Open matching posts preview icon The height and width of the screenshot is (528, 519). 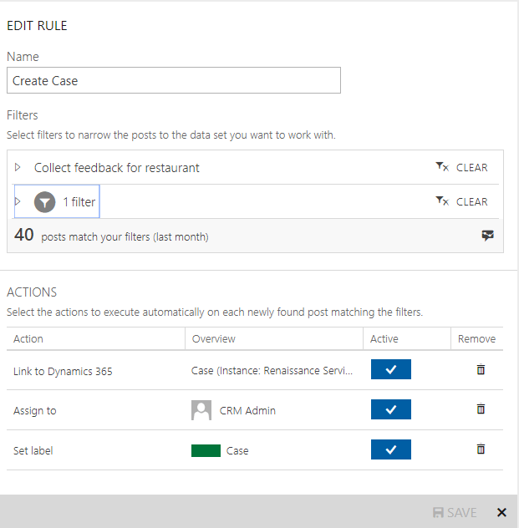(488, 236)
